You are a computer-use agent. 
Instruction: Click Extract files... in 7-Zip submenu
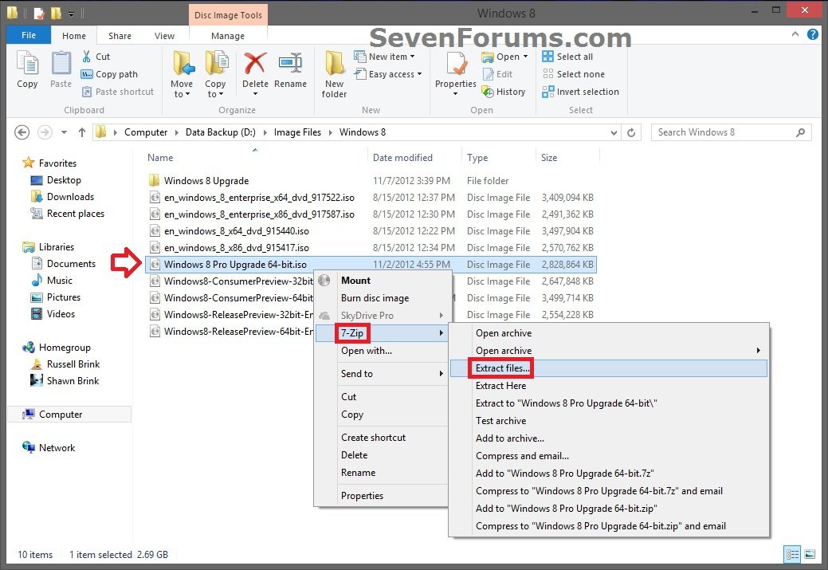tap(608, 368)
